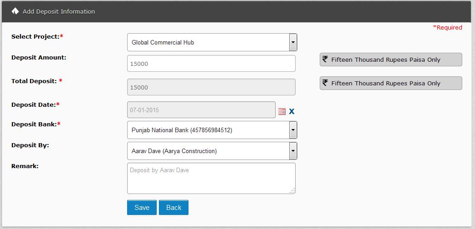This screenshot has height=229, width=475.
Task: Click the header icon beside Add Deposit Information
Action: click(15, 11)
